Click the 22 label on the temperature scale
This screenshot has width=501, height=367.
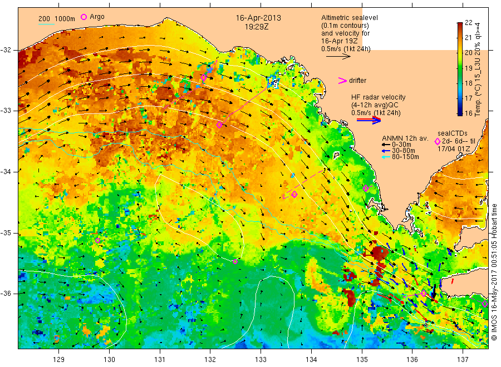[x=468, y=23]
